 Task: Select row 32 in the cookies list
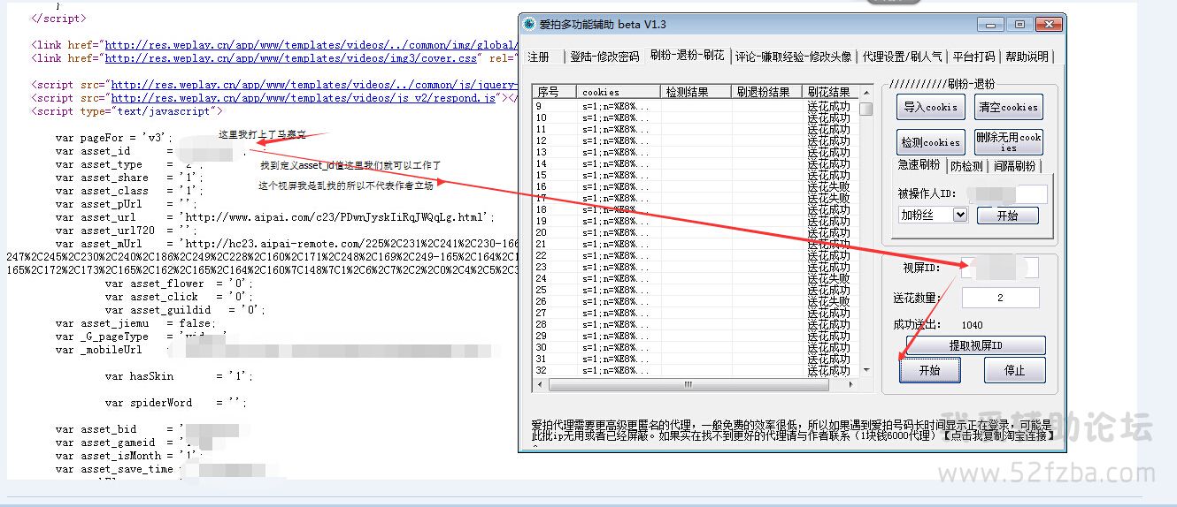click(x=696, y=370)
